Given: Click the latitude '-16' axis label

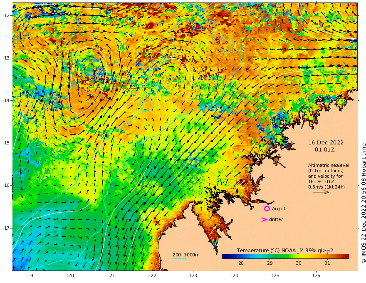Looking at the screenshot, I should [x=6, y=185].
